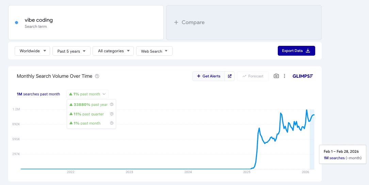Click the 2024 x-axis label
Image resolution: width=369 pixels, height=185 pixels.
click(x=188, y=172)
